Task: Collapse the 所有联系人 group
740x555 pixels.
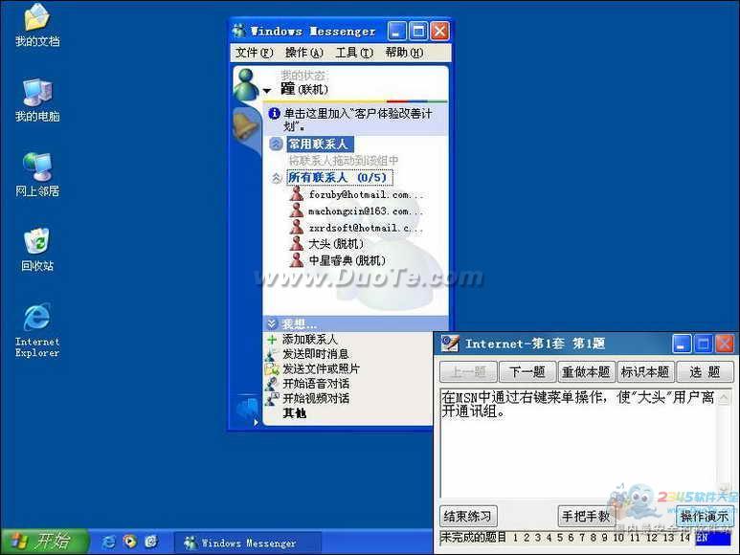Action: pyautogui.click(x=276, y=178)
